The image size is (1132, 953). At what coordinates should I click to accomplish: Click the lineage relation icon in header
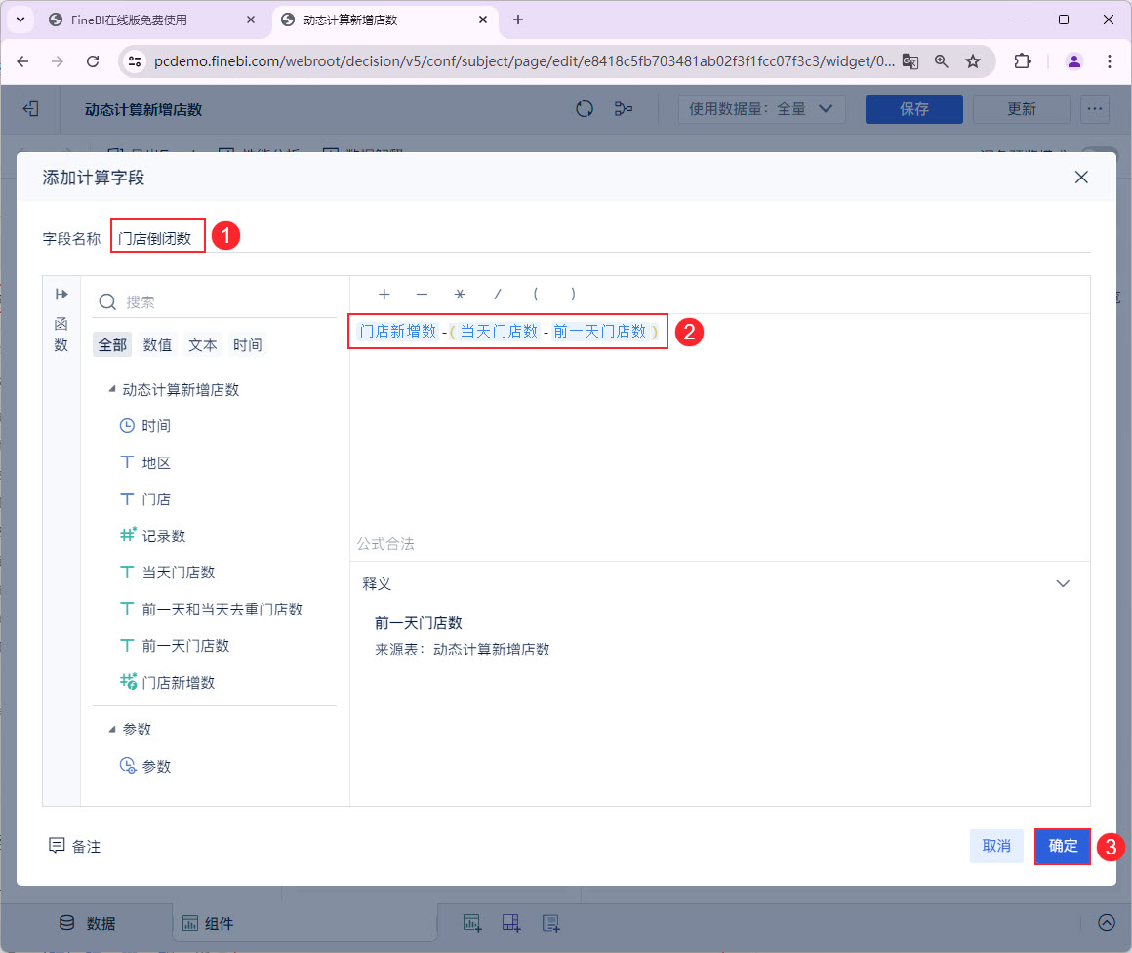click(x=623, y=109)
